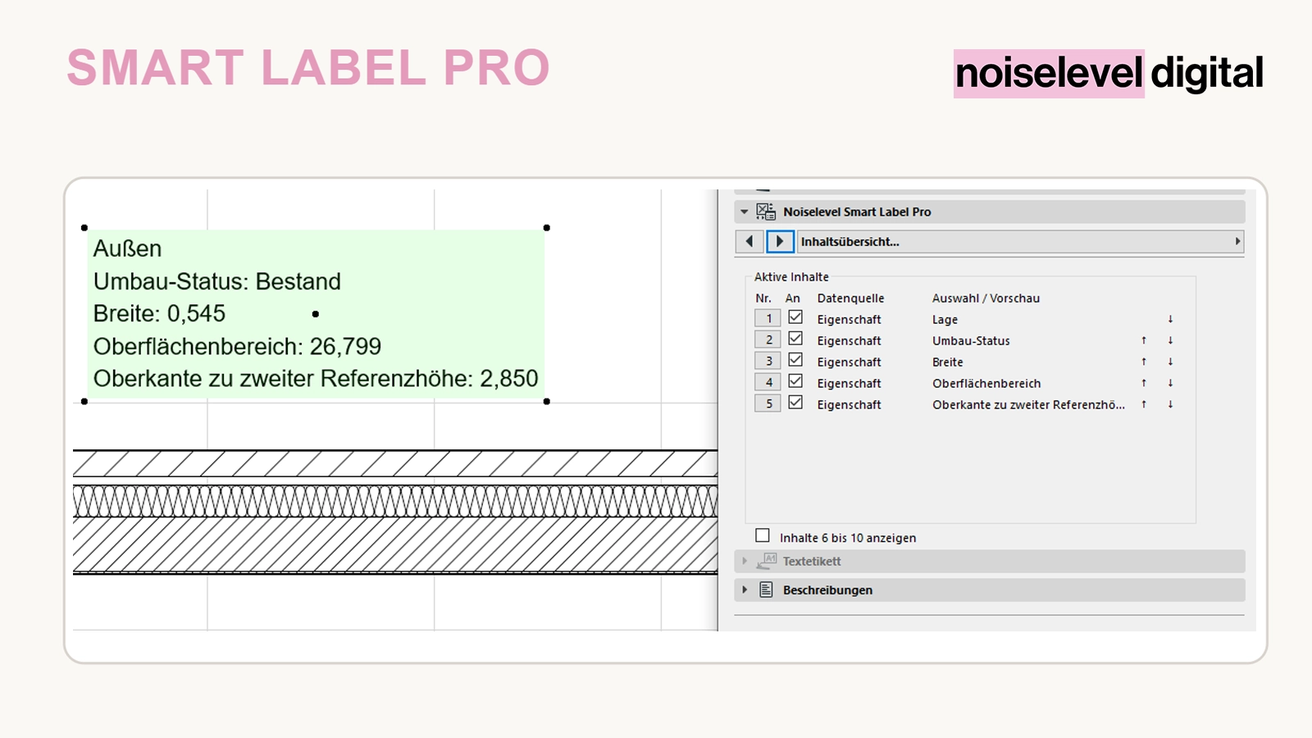
Task: Click the Umbau-Status: Bestand label line
Action: 217,281
